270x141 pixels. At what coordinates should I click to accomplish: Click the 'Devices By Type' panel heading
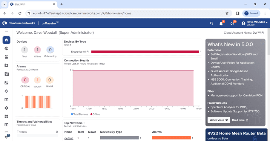click(x=75, y=42)
